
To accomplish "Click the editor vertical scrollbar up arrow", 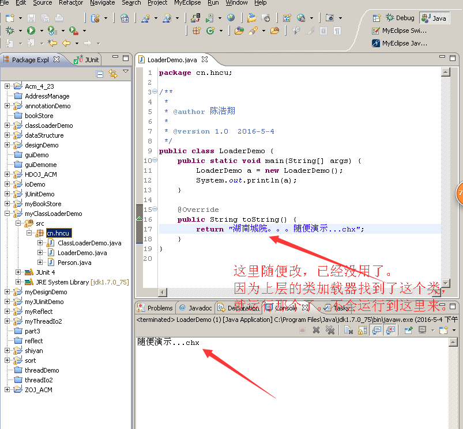I will (445, 72).
